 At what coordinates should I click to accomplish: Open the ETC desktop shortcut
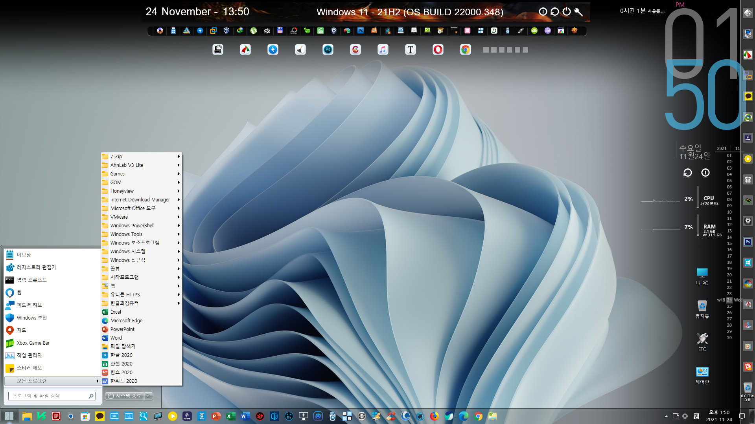(x=702, y=342)
